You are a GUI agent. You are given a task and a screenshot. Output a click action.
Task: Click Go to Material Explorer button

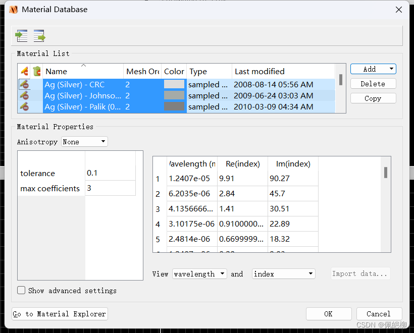[60, 314]
